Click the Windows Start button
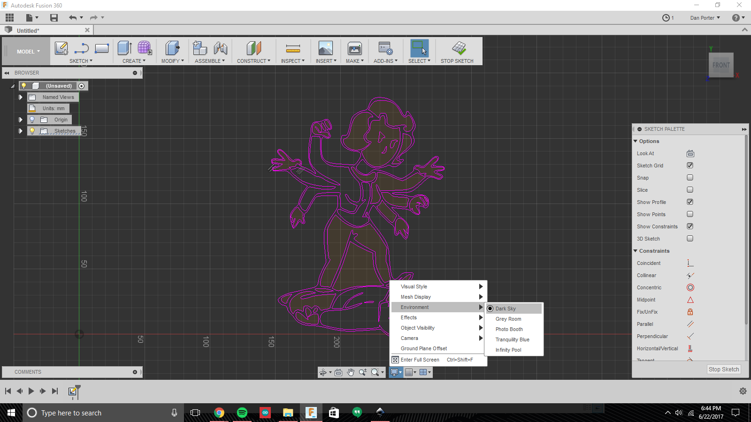Image resolution: width=751 pixels, height=422 pixels. (11, 413)
